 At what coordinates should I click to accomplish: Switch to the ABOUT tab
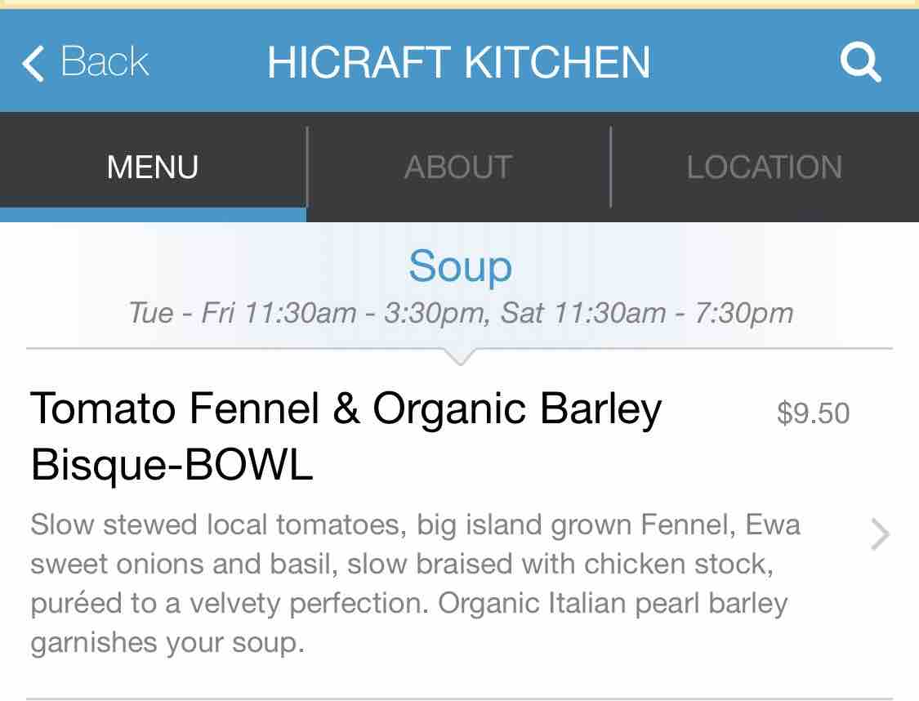[x=458, y=167]
